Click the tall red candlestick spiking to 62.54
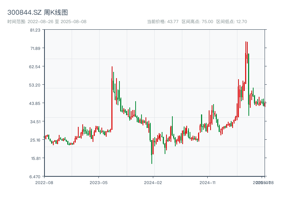This screenshot has width=294, height=220. click(x=112, y=98)
